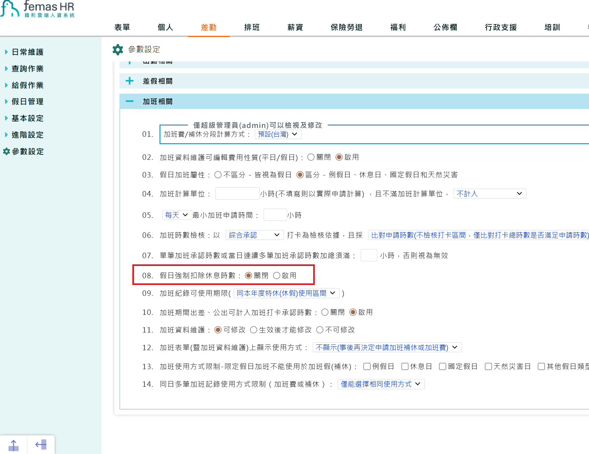Open the 福利 menu

point(398,27)
